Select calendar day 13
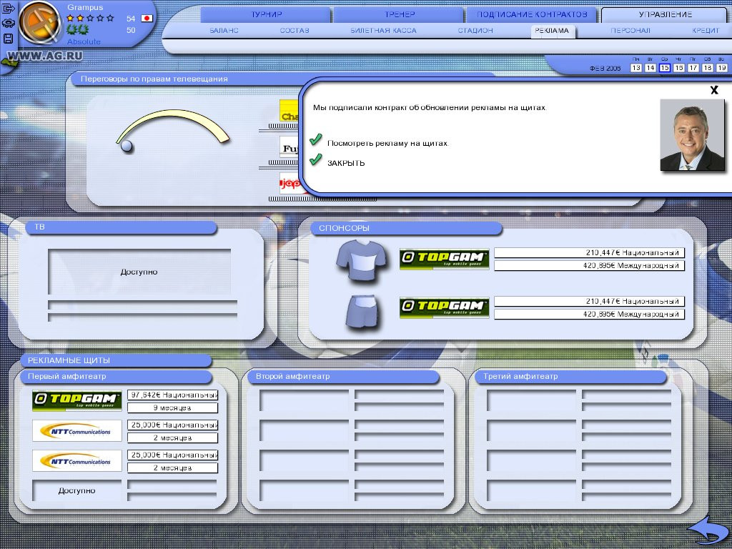Screen dimensions: 732x549 tap(635, 68)
